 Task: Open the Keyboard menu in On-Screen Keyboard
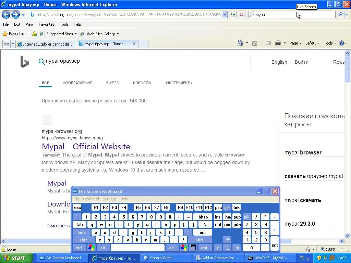pyautogui.click(x=90, y=199)
